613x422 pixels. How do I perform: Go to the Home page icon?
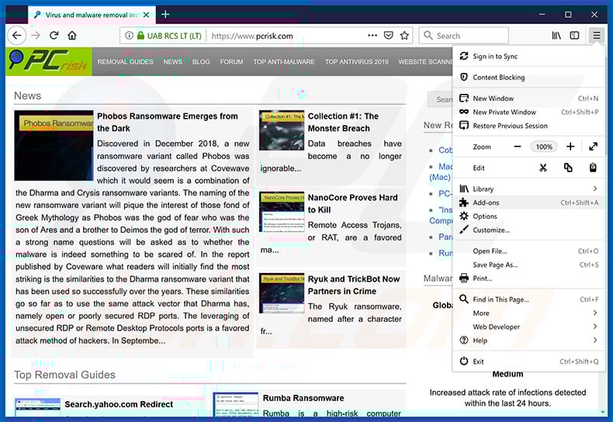(x=72, y=36)
